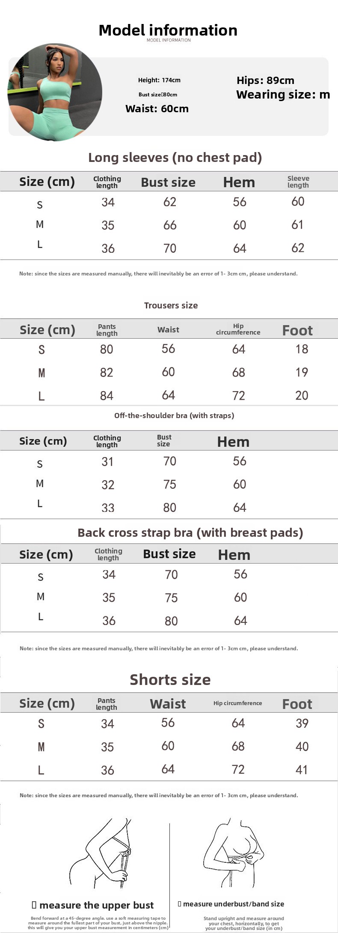
Task: Click the underbust measurement illustration
Action: [x=233, y=854]
